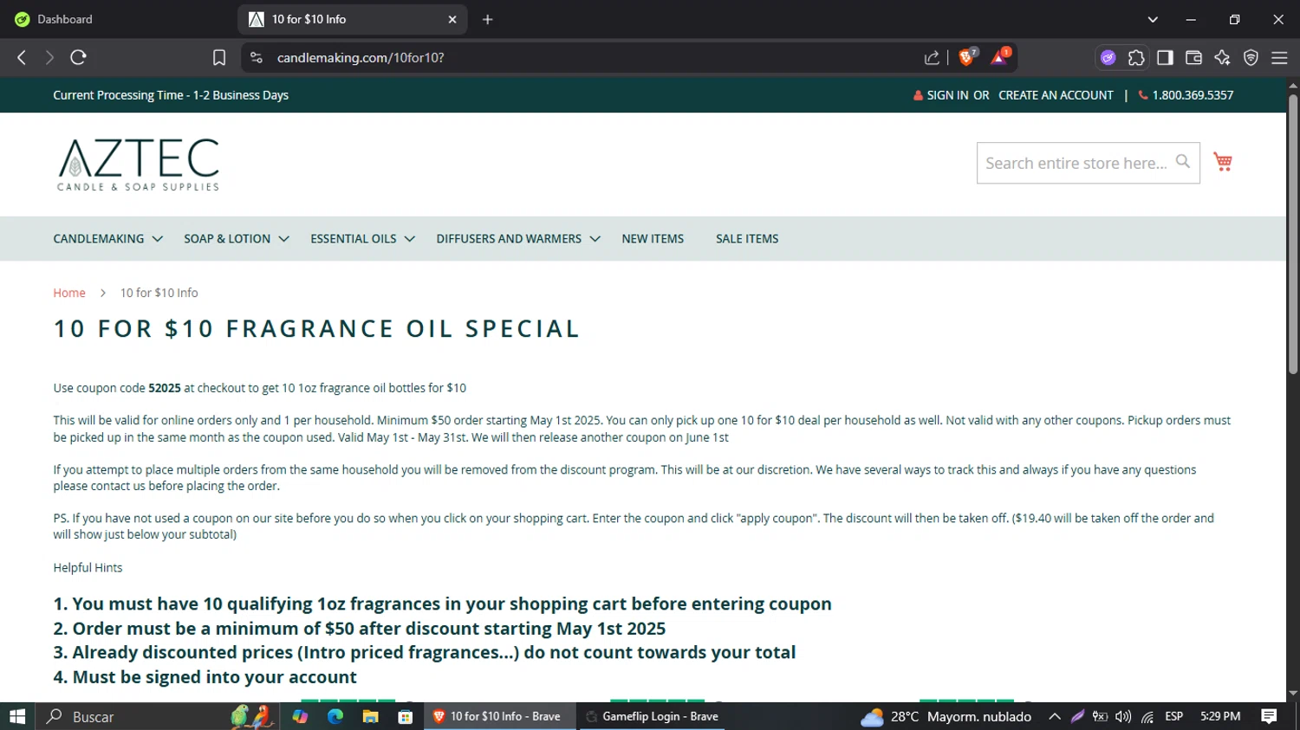The image size is (1300, 730).
Task: Click the search magnifier icon
Action: point(1182,162)
